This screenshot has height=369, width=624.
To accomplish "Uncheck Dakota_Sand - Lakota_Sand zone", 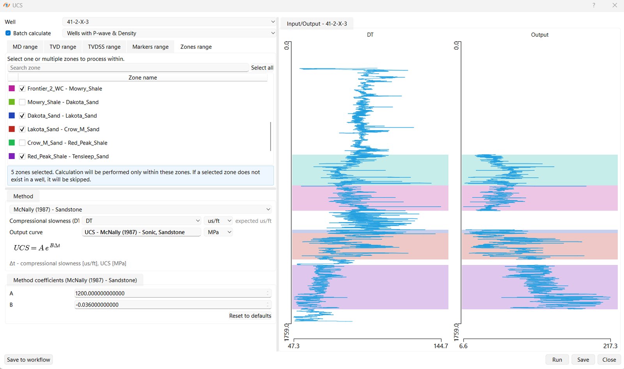I will pos(22,116).
